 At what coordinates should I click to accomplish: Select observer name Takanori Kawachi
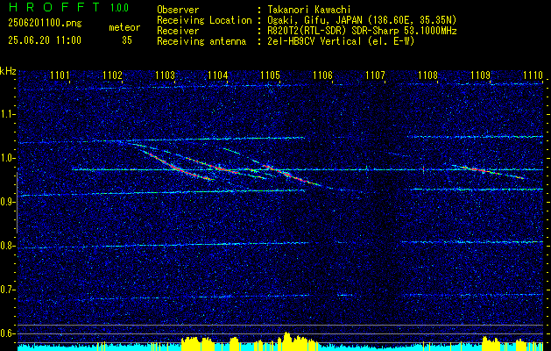point(310,10)
